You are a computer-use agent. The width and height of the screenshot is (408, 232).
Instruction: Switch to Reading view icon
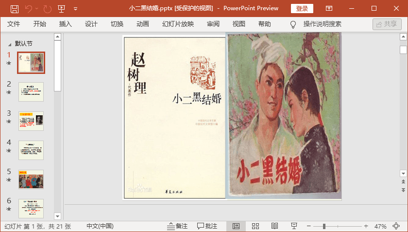coord(274,226)
